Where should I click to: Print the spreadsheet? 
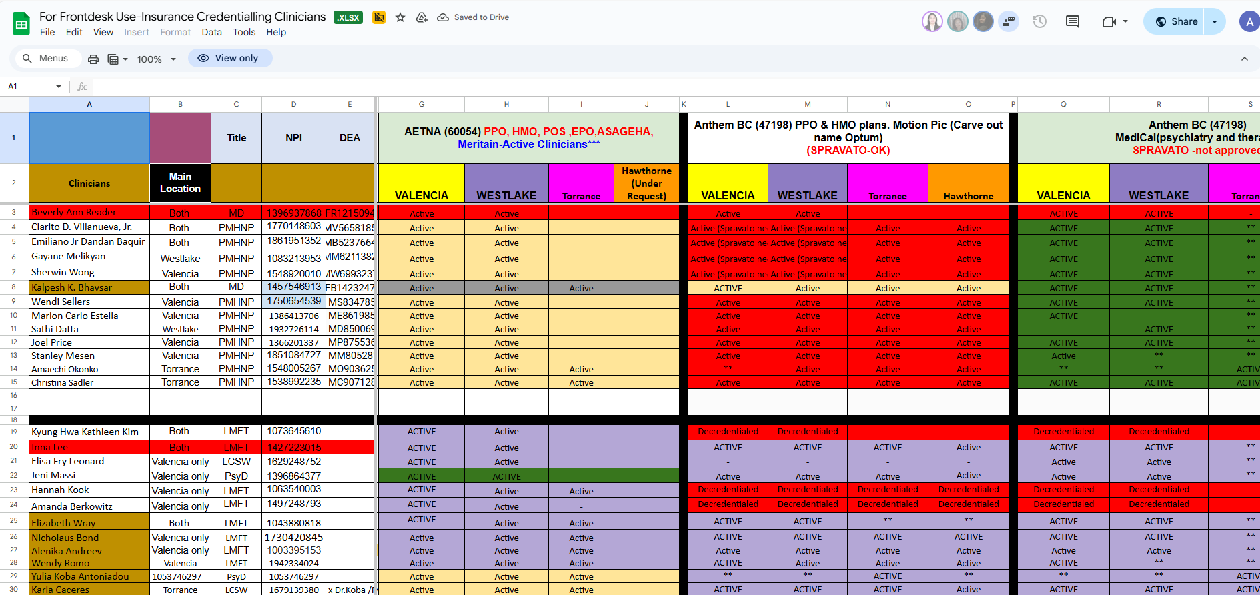pos(93,59)
